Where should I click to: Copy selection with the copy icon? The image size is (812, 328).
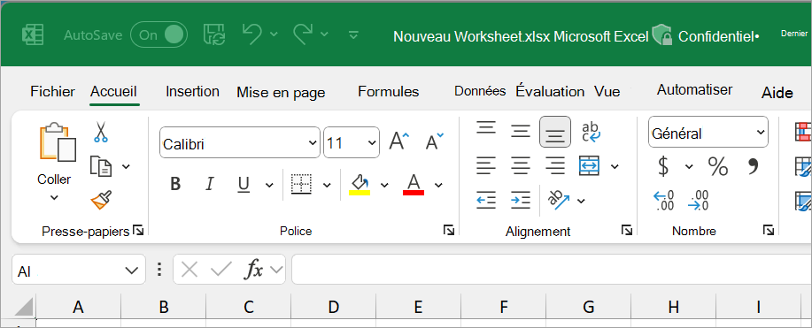coord(100,166)
